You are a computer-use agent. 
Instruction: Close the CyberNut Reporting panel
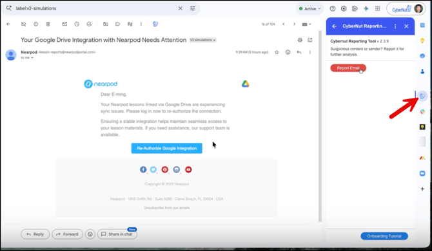tap(406, 26)
